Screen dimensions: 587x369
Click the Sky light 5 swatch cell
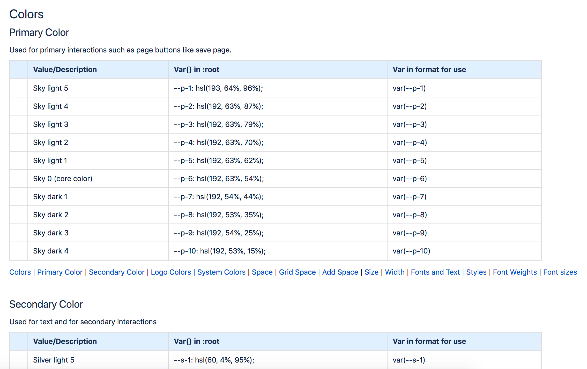[x=19, y=88]
